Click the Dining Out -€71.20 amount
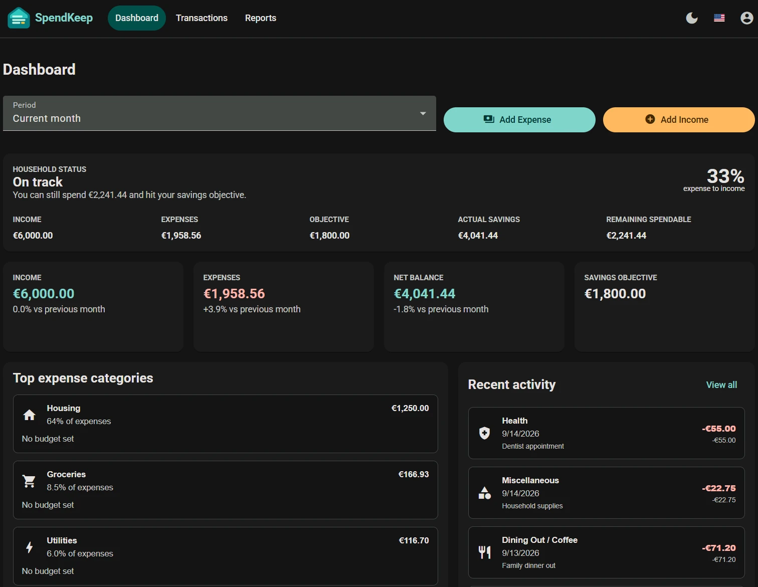Screen dimensions: 758x587 719,548
